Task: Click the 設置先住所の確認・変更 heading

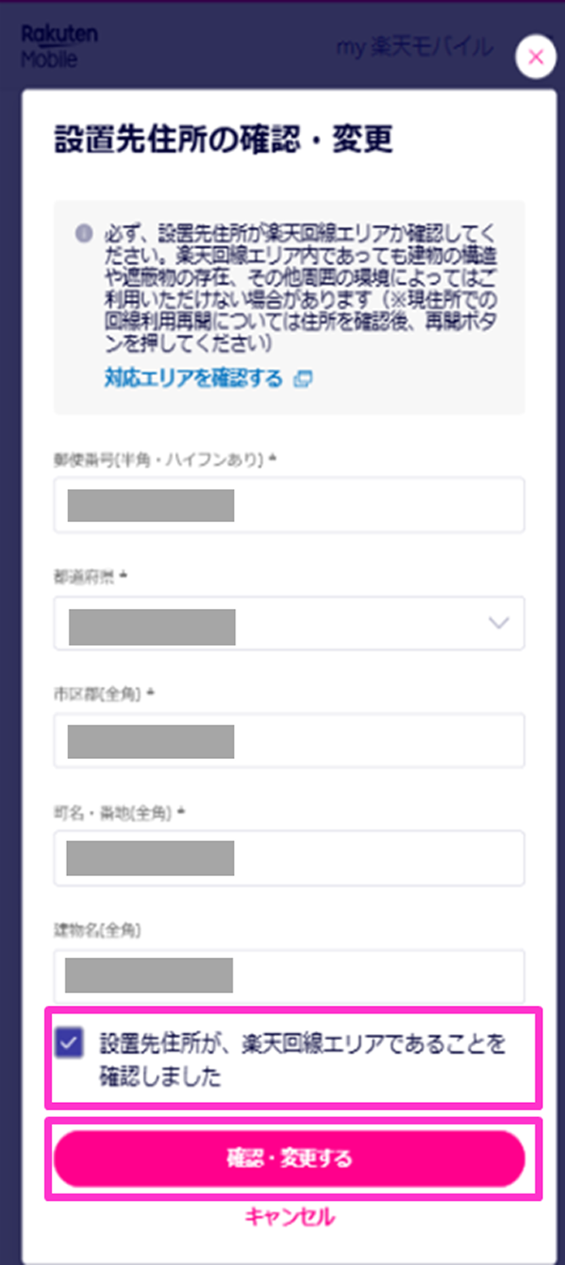Action: [x=224, y=140]
